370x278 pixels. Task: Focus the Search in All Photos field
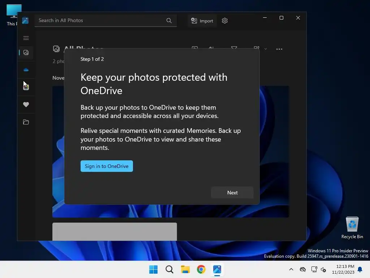pyautogui.click(x=106, y=21)
